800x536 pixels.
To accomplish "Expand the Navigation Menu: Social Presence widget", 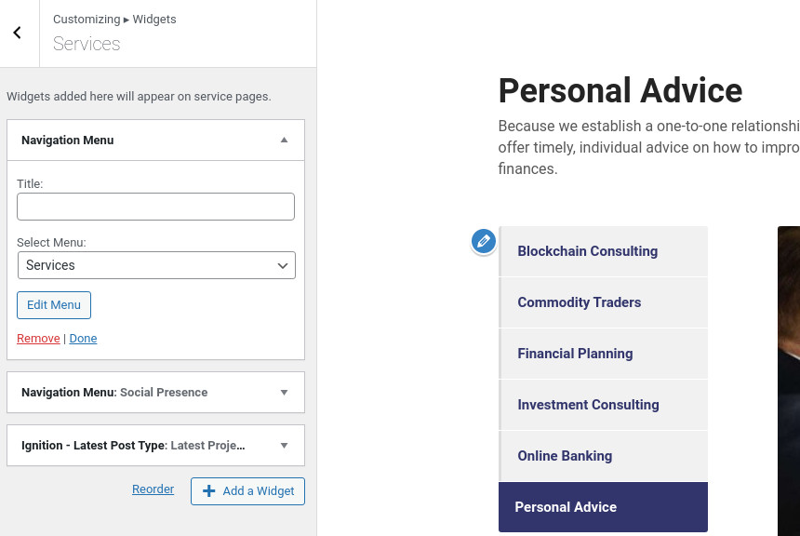I will pos(284,392).
